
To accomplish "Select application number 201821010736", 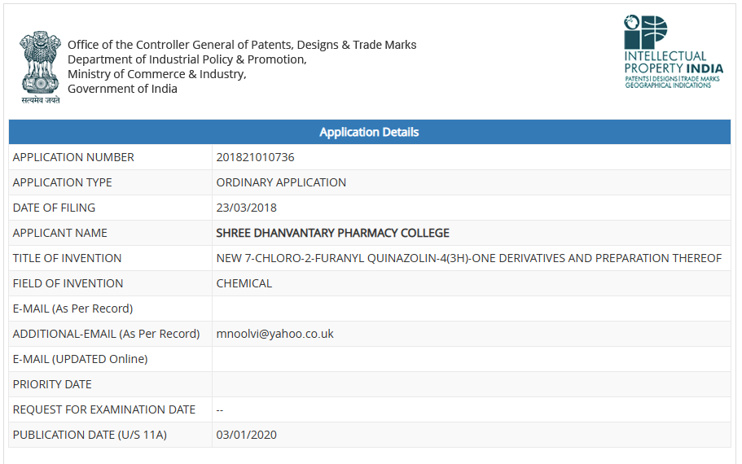I will pyautogui.click(x=255, y=157).
